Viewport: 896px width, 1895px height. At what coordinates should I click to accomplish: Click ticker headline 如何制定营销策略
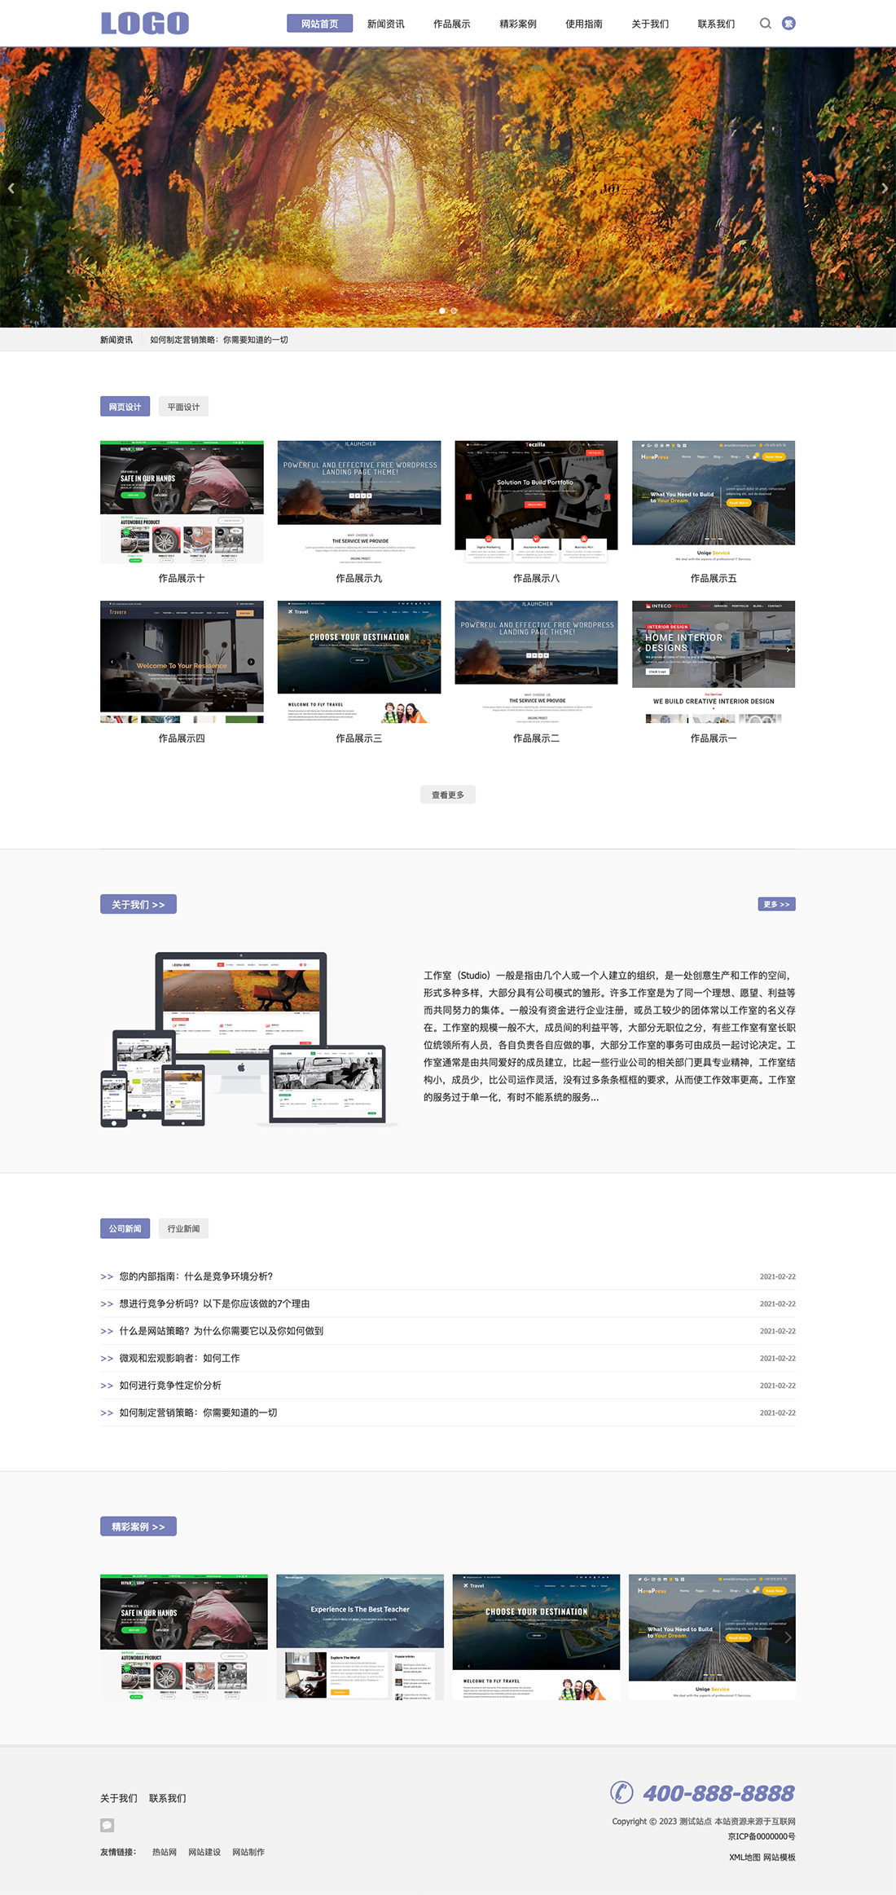[x=219, y=340]
